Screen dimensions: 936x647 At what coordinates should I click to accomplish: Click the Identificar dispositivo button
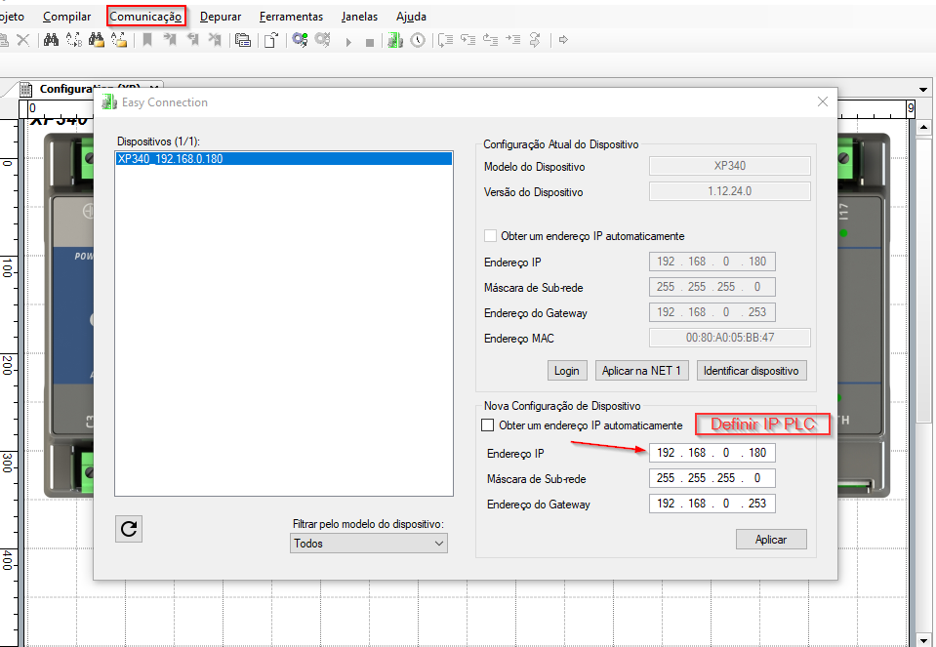[751, 371]
